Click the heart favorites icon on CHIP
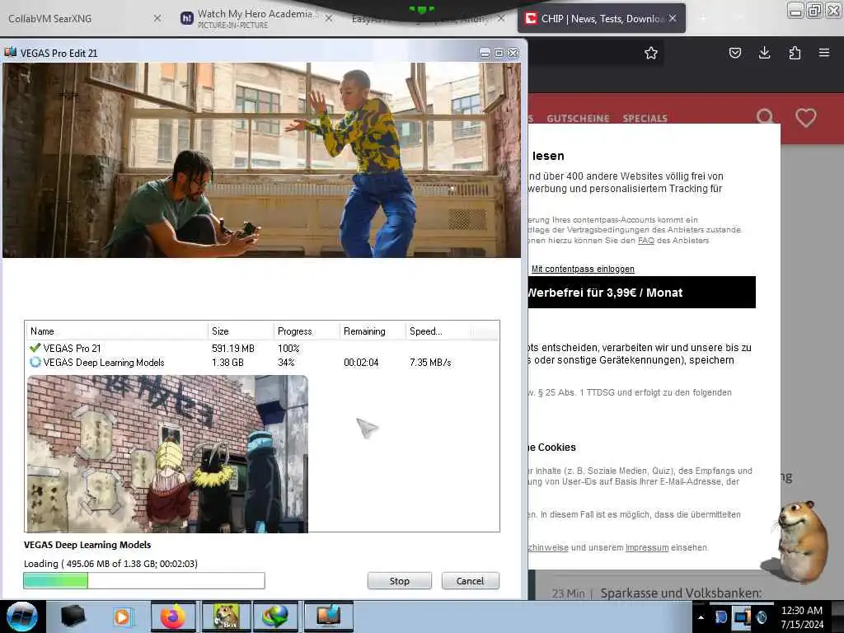The width and height of the screenshot is (844, 633). pyautogui.click(x=806, y=117)
